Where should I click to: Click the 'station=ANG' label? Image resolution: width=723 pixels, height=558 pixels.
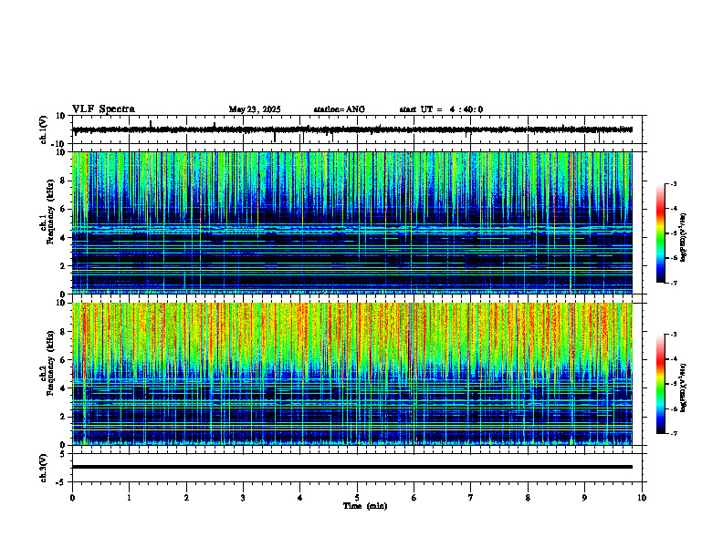coord(340,109)
